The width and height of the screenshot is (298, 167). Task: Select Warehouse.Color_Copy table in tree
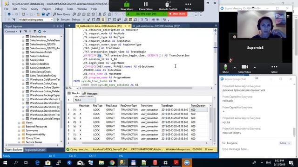tap(43, 83)
